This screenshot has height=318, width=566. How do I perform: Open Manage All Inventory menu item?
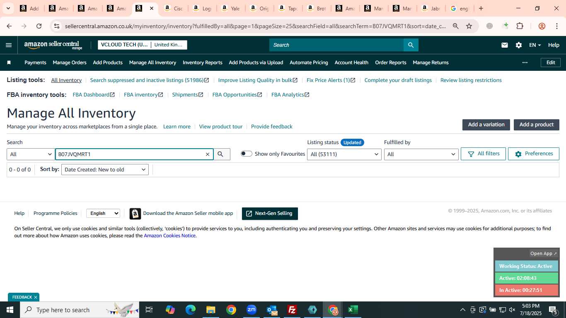(152, 63)
